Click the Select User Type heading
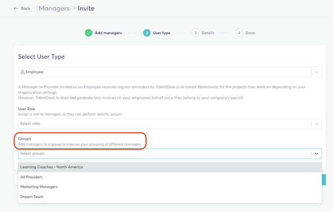Image resolution: width=333 pixels, height=212 pixels. point(41,57)
